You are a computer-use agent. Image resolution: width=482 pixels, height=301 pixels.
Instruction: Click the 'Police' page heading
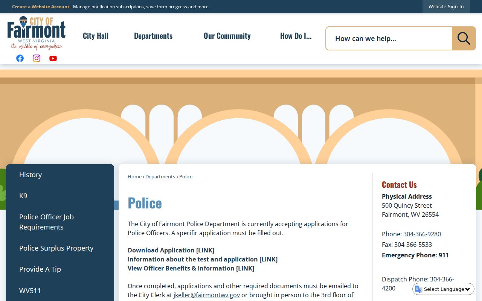tap(145, 203)
